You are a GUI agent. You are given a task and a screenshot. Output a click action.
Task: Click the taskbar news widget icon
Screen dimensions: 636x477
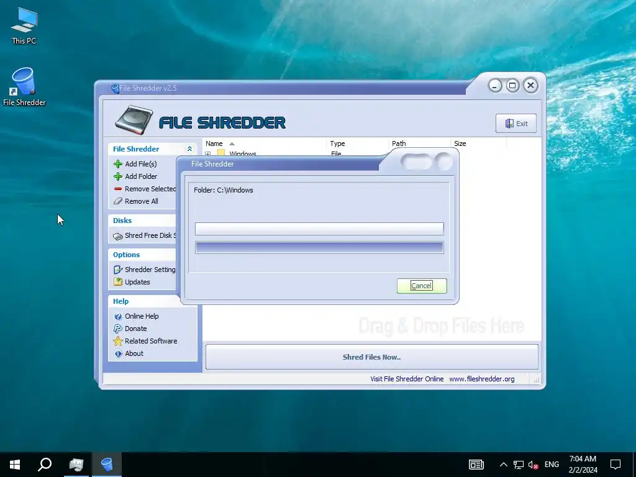click(476, 465)
